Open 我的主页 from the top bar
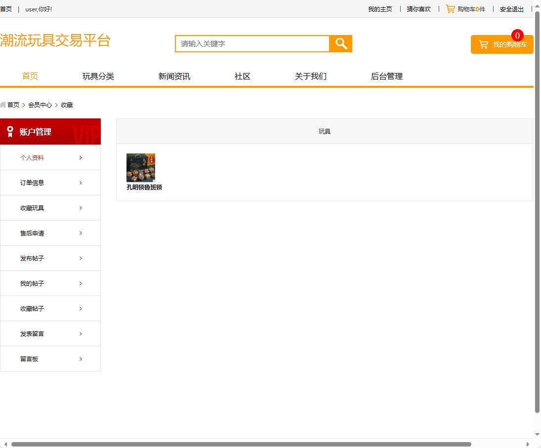 (x=379, y=9)
